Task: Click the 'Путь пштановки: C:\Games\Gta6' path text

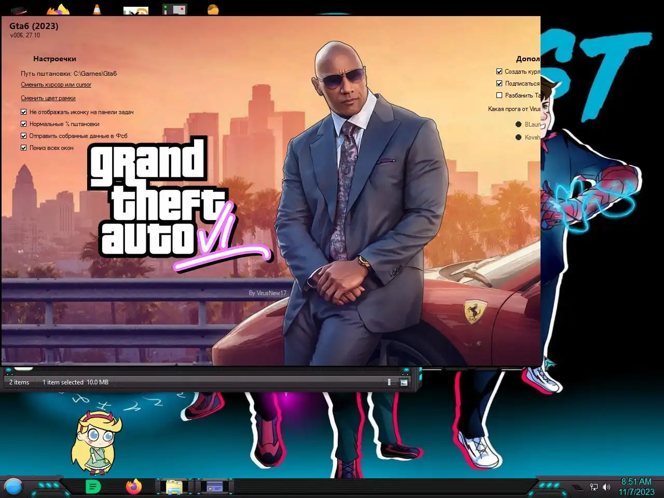Action: [68, 74]
